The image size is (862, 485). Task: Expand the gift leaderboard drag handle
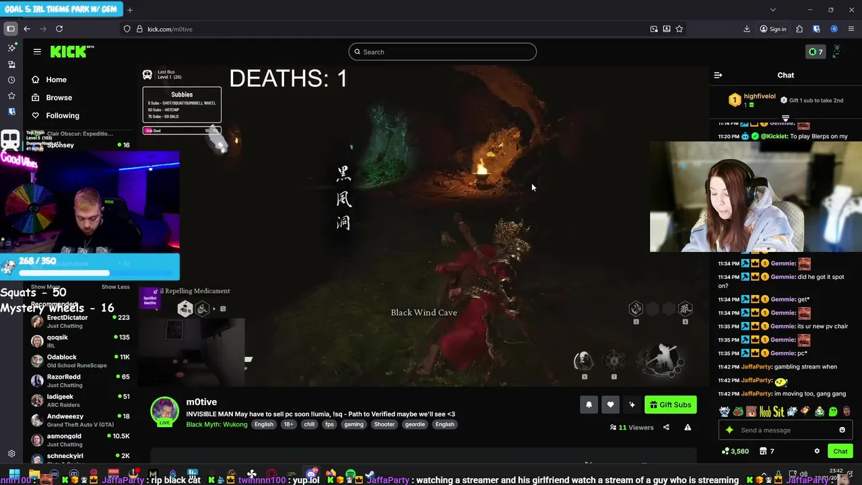pyautogui.click(x=785, y=118)
